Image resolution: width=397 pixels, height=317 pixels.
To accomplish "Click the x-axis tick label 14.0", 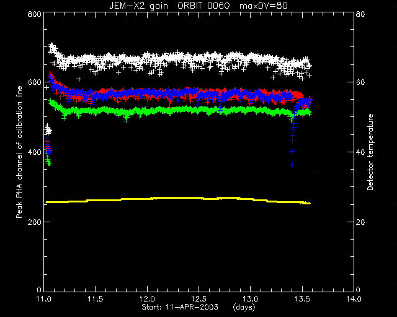I will tap(354, 299).
